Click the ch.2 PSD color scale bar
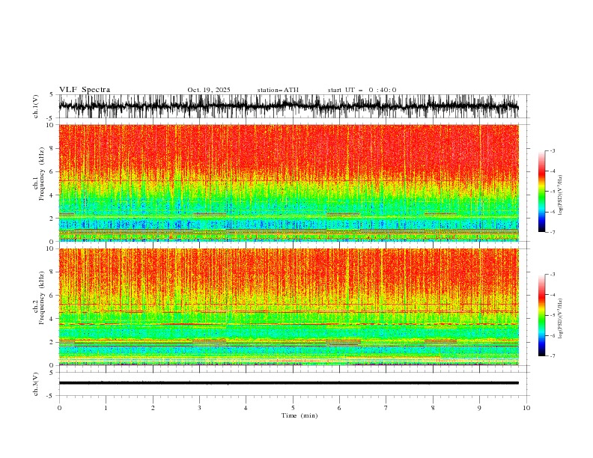This screenshot has width=593, height=458. (x=541, y=315)
